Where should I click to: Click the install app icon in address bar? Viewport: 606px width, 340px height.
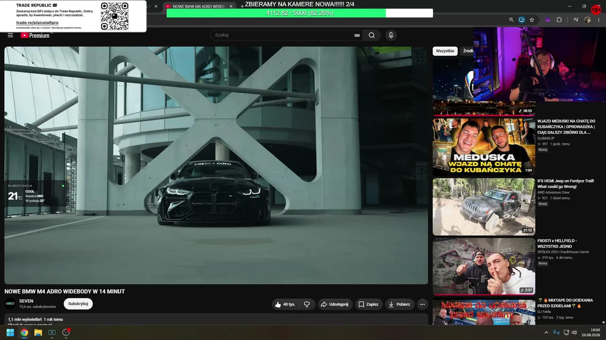click(x=522, y=20)
